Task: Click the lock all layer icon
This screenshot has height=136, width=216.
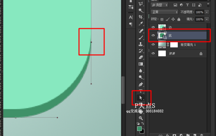Action: click(x=179, y=19)
